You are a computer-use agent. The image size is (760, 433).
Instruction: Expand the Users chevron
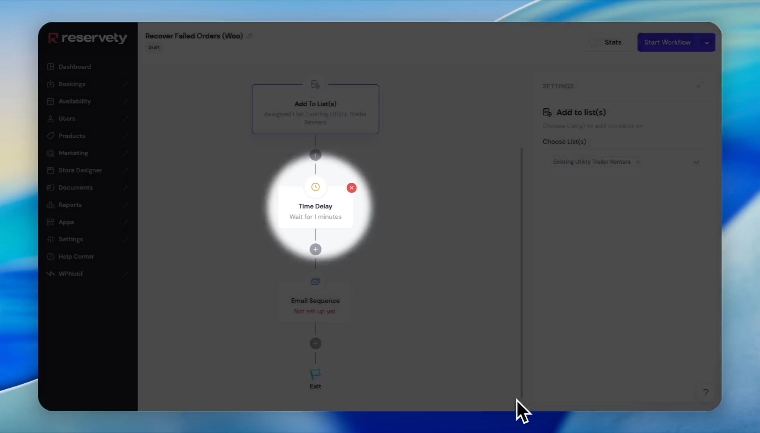(125, 118)
